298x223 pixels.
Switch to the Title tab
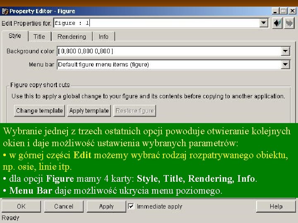coord(39,36)
